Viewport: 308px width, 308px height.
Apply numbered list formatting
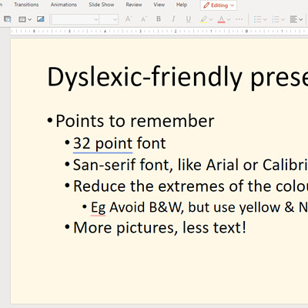276,19
